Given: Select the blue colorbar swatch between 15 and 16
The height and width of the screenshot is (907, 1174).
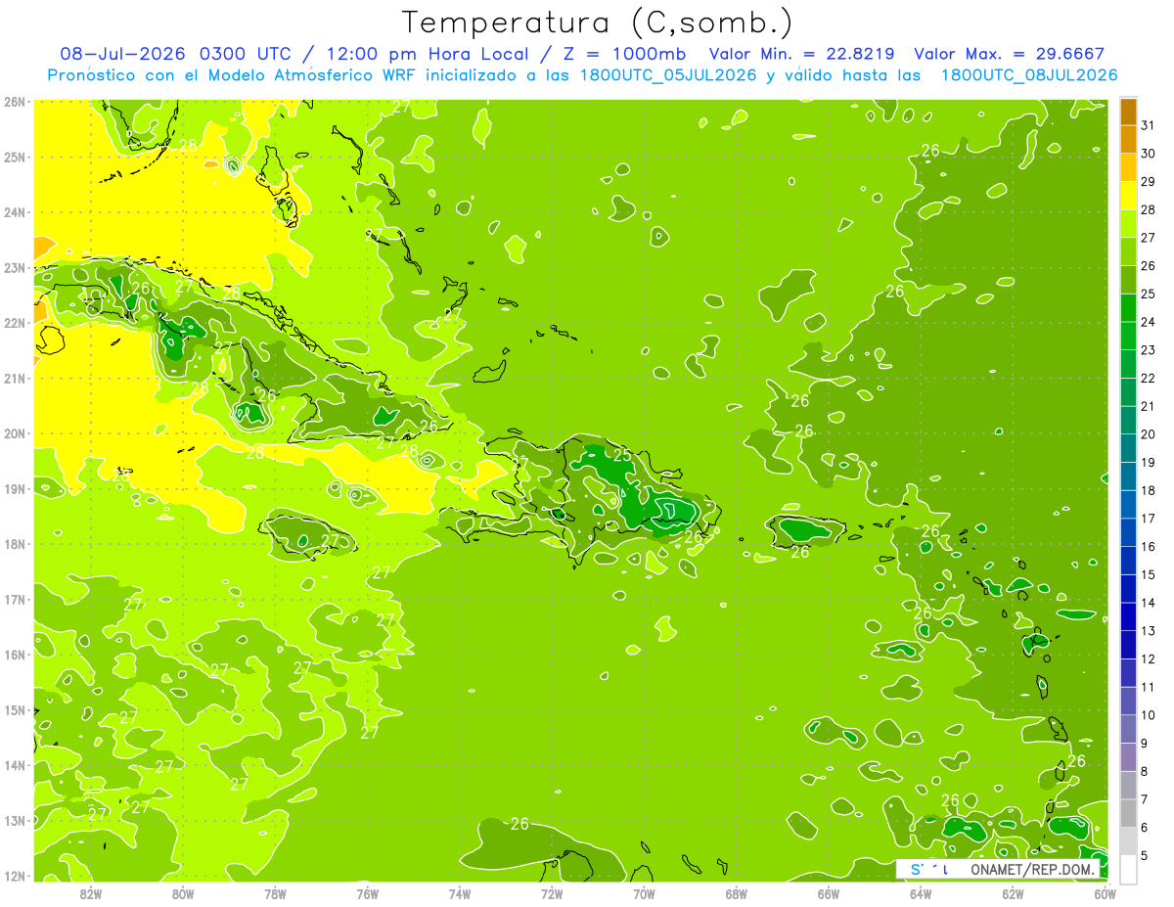Looking at the screenshot, I should tap(1128, 561).
